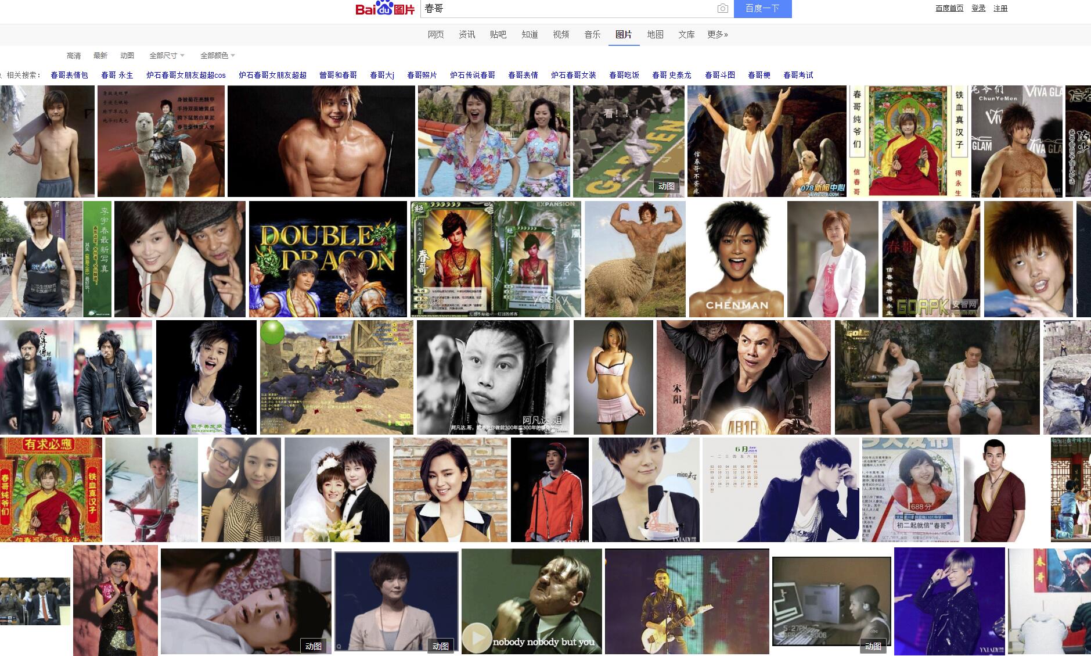Open the 阿凡达姐 black-and-white thumbnail
Viewport: 1091px width, 656px height.
click(x=493, y=377)
